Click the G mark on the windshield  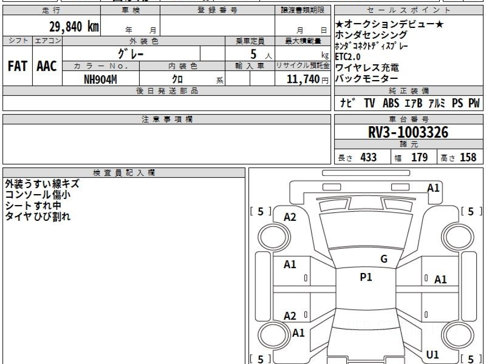384,259
